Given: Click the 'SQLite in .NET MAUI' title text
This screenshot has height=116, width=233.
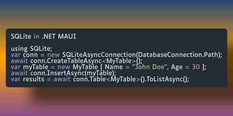Looking at the screenshot, I should coord(43,37).
